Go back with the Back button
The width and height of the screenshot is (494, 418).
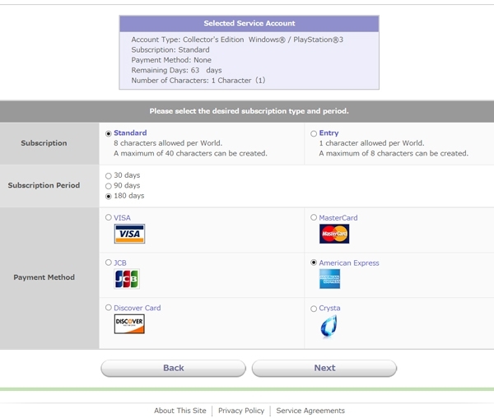pyautogui.click(x=173, y=368)
